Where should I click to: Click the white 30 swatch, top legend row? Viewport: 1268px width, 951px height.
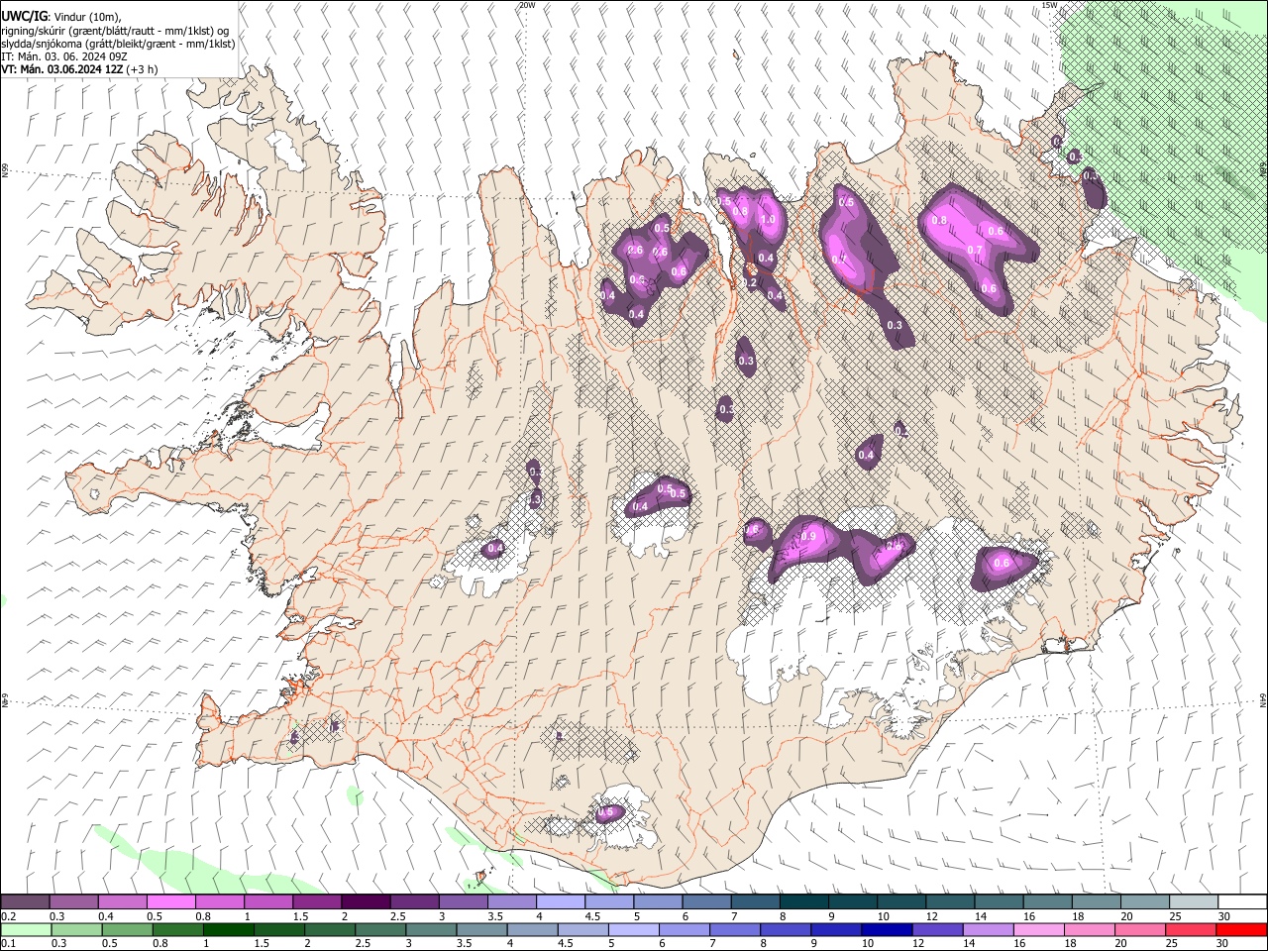tap(1242, 902)
